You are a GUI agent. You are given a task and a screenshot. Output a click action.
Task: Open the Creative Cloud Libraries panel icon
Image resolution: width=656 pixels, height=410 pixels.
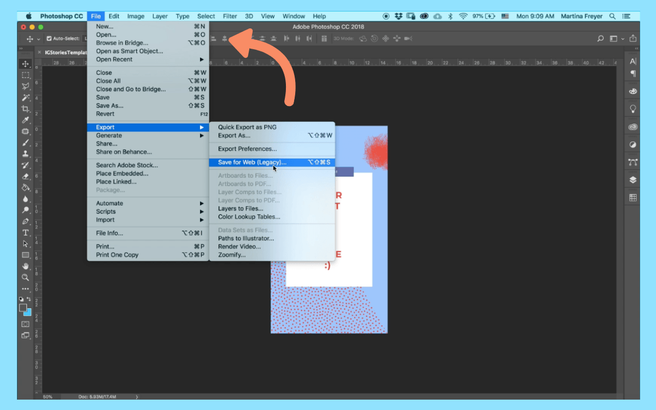pos(633,127)
